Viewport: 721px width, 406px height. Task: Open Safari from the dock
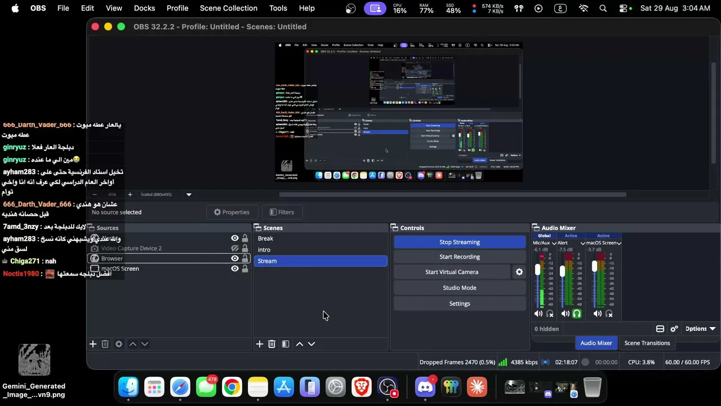tap(180, 387)
